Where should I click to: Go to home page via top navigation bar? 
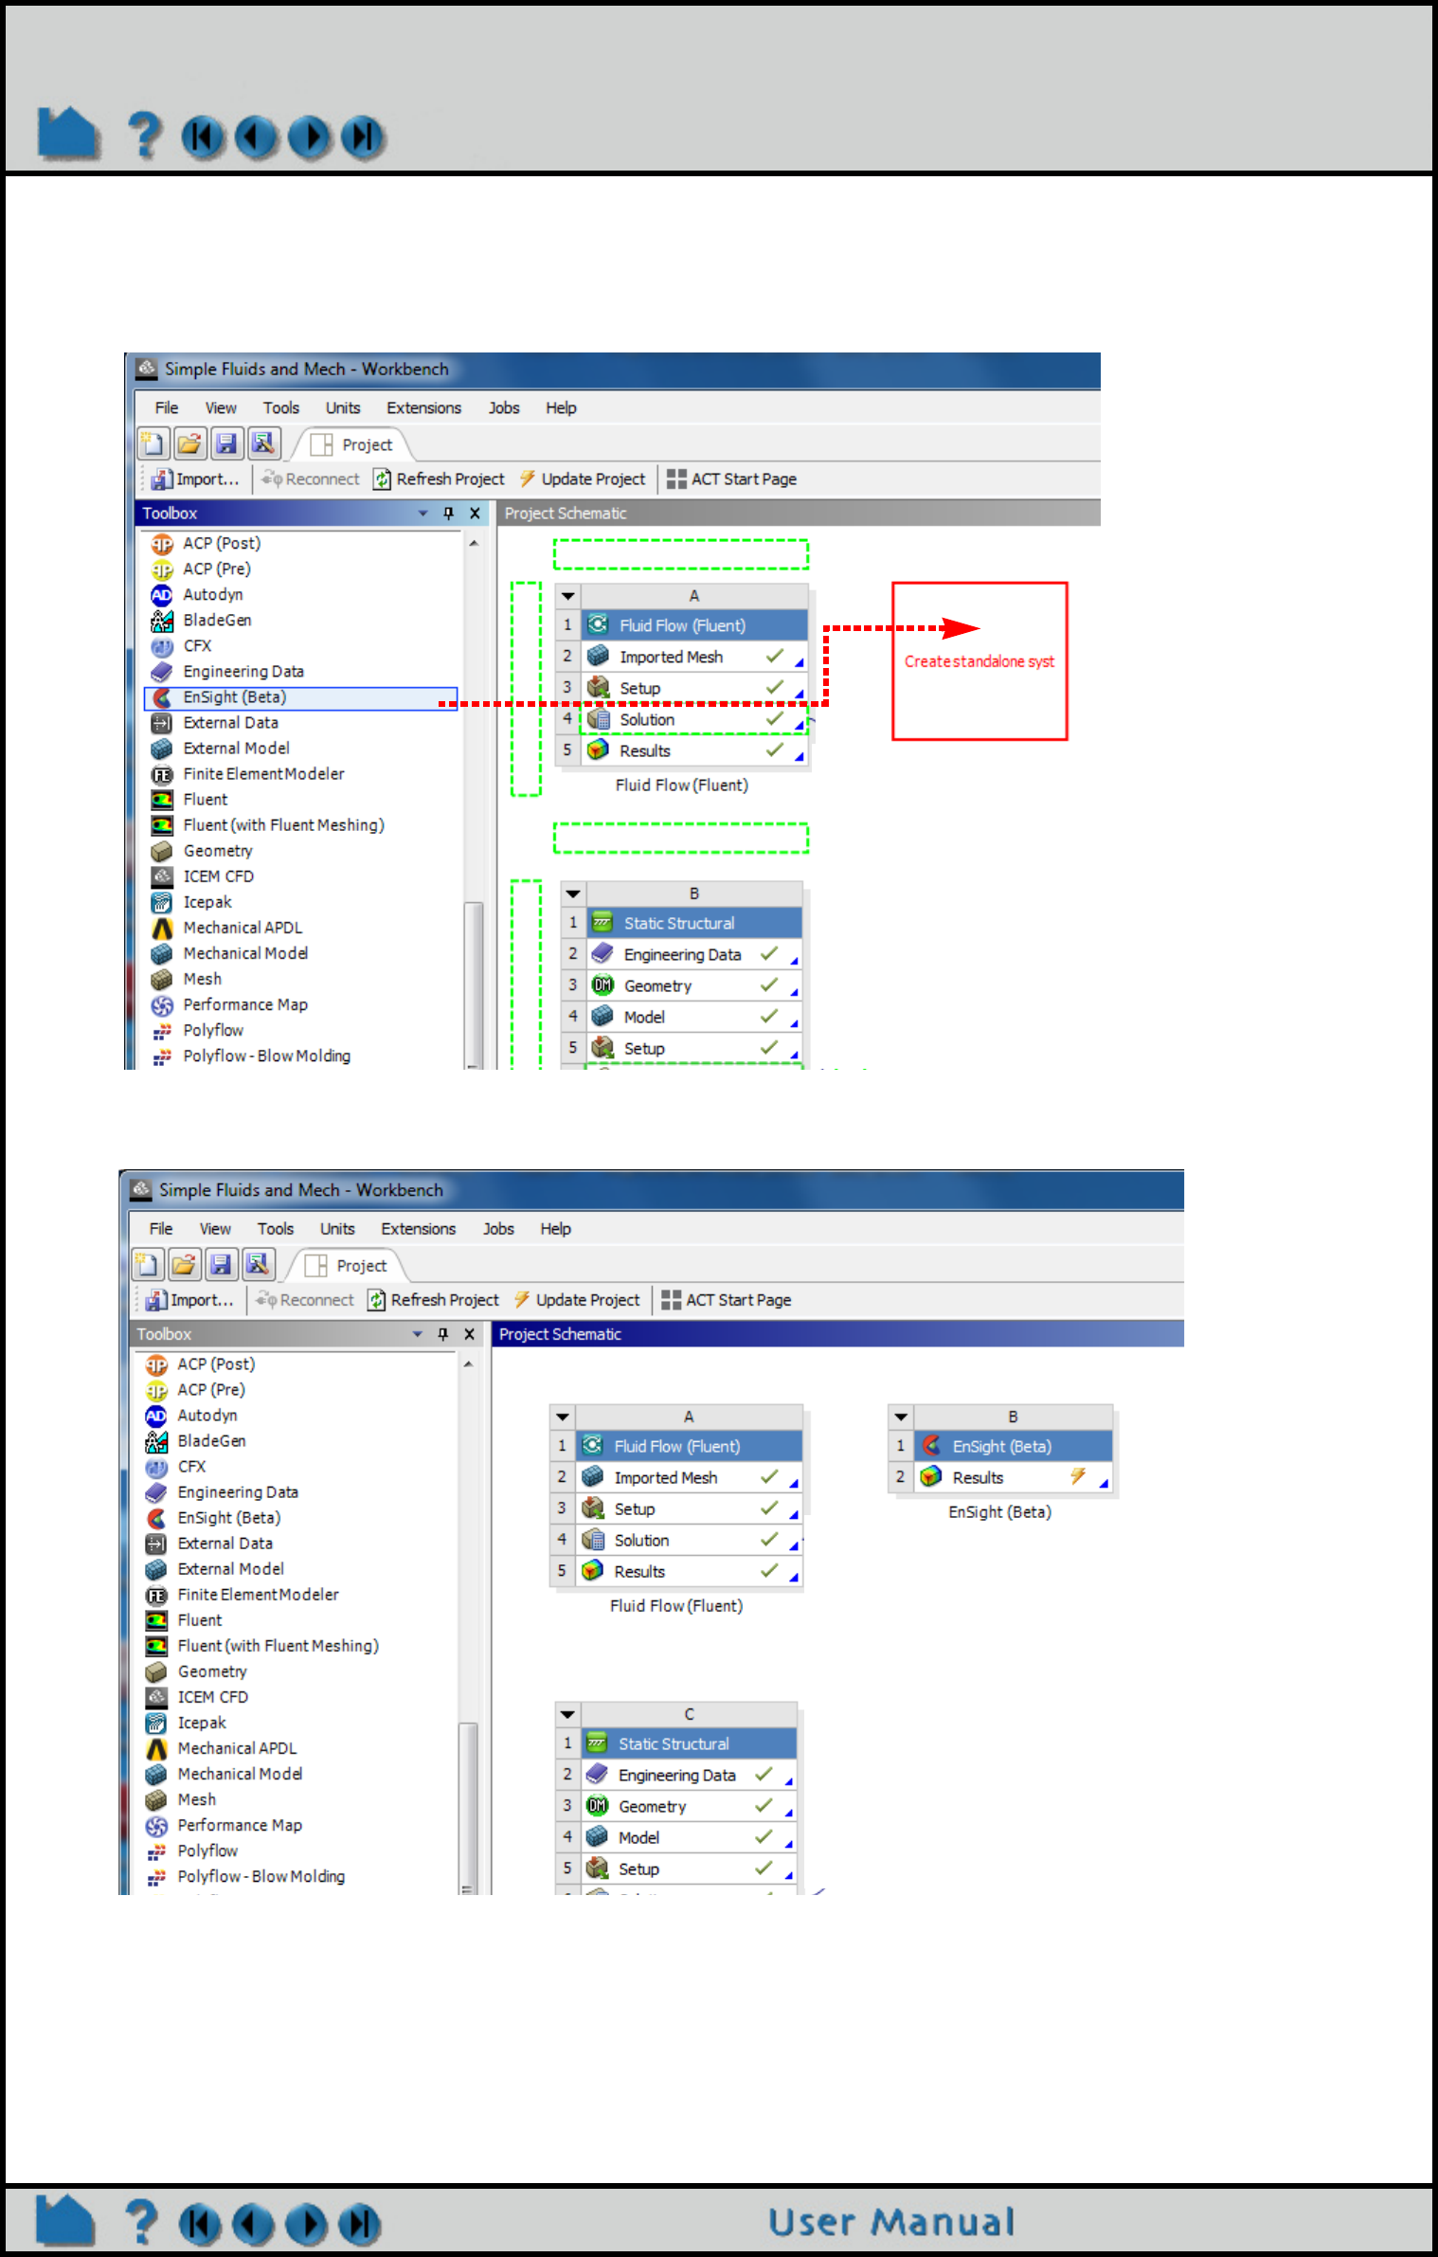pos(67,134)
